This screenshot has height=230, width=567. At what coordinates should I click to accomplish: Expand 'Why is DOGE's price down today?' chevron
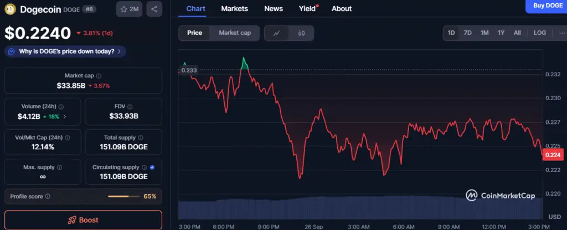tap(119, 51)
